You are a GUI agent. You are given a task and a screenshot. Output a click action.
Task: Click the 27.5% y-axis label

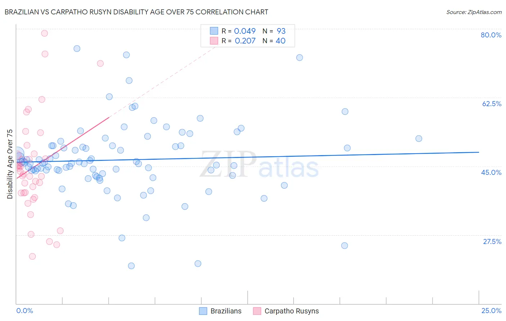[x=492, y=241]
